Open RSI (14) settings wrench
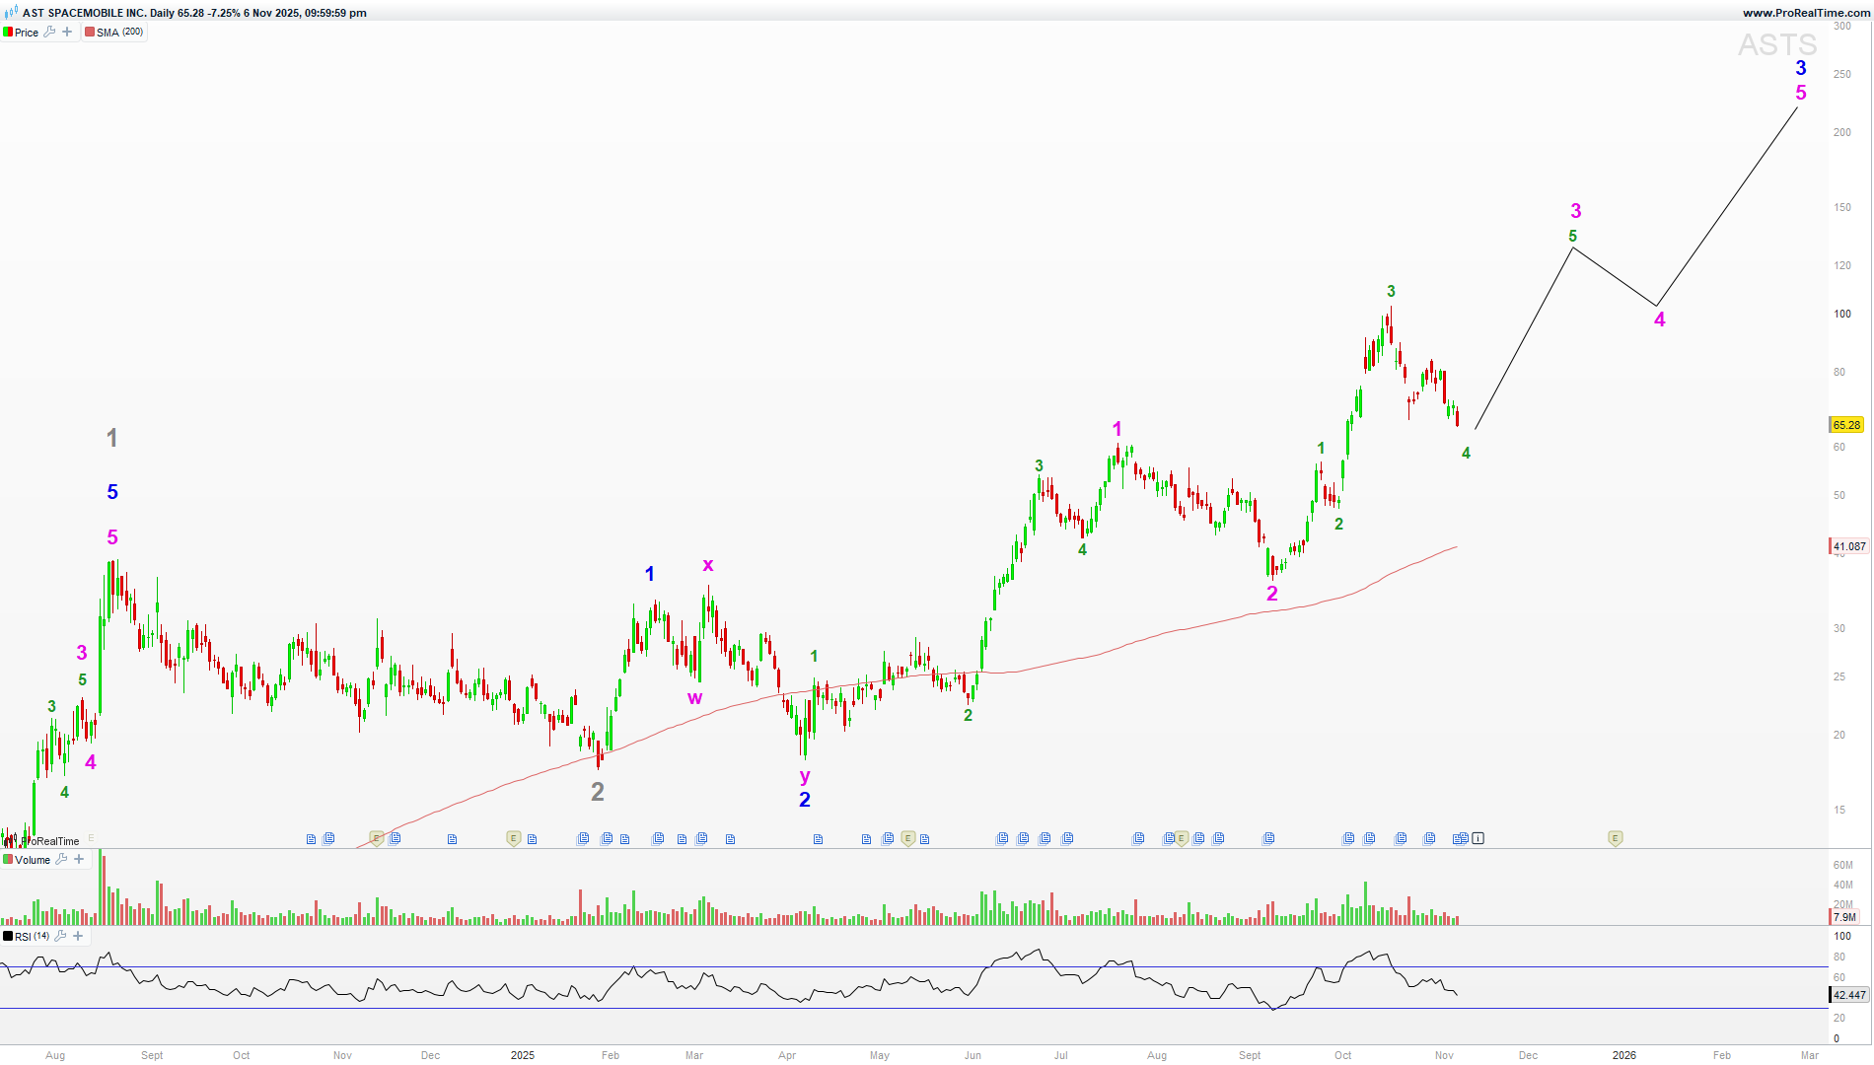 (x=60, y=936)
